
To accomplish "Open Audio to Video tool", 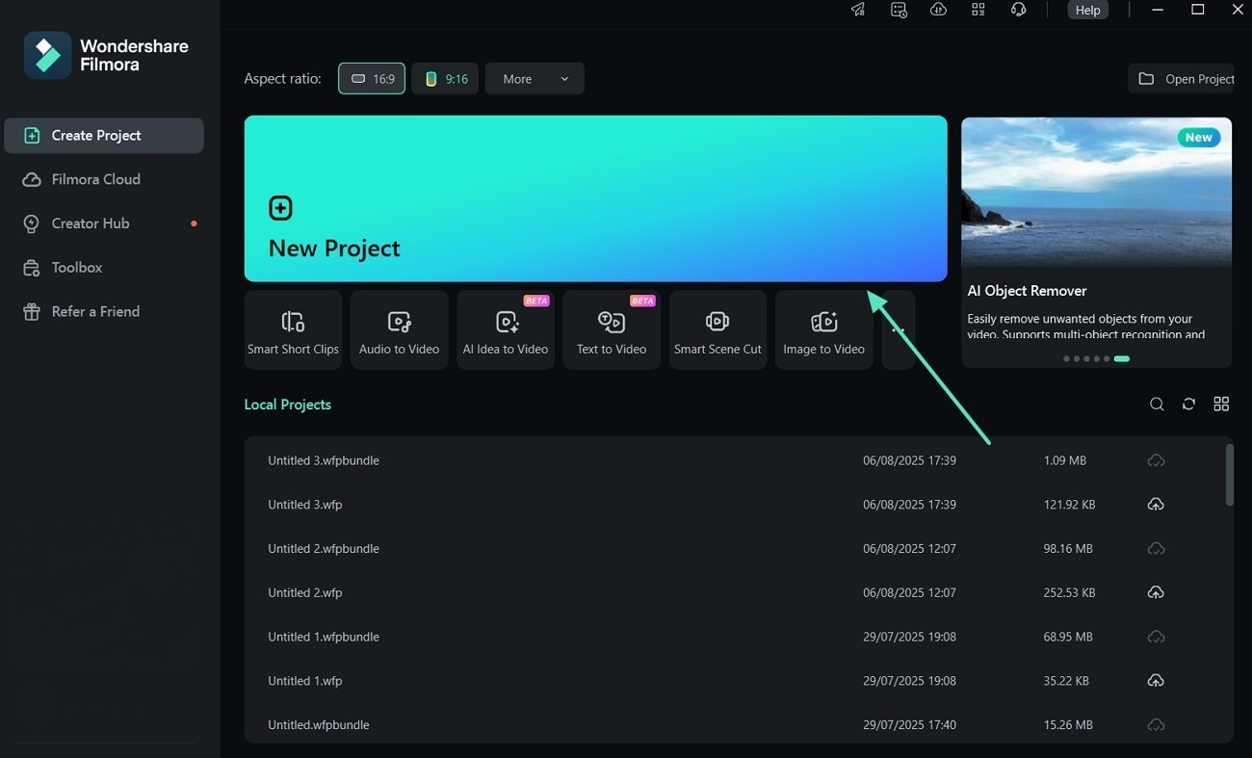I will tap(399, 329).
